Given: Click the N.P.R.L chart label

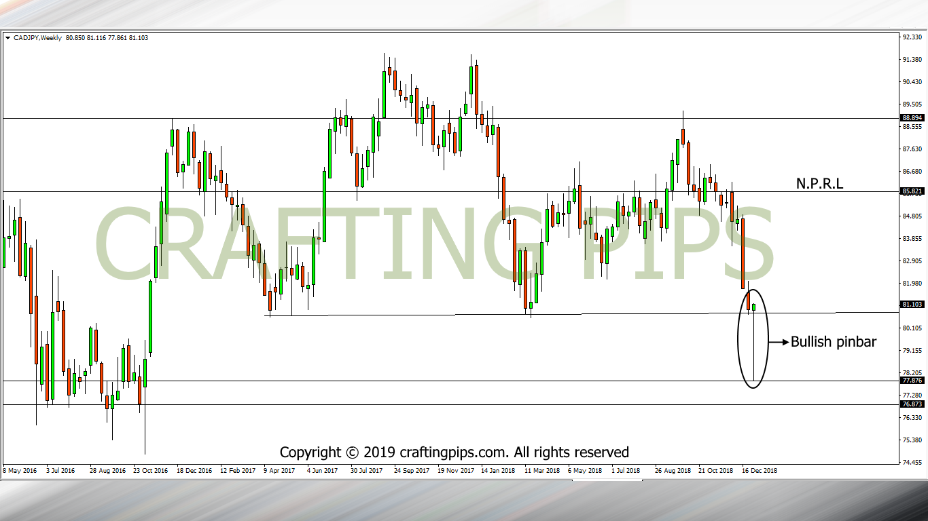Looking at the screenshot, I should pyautogui.click(x=819, y=183).
